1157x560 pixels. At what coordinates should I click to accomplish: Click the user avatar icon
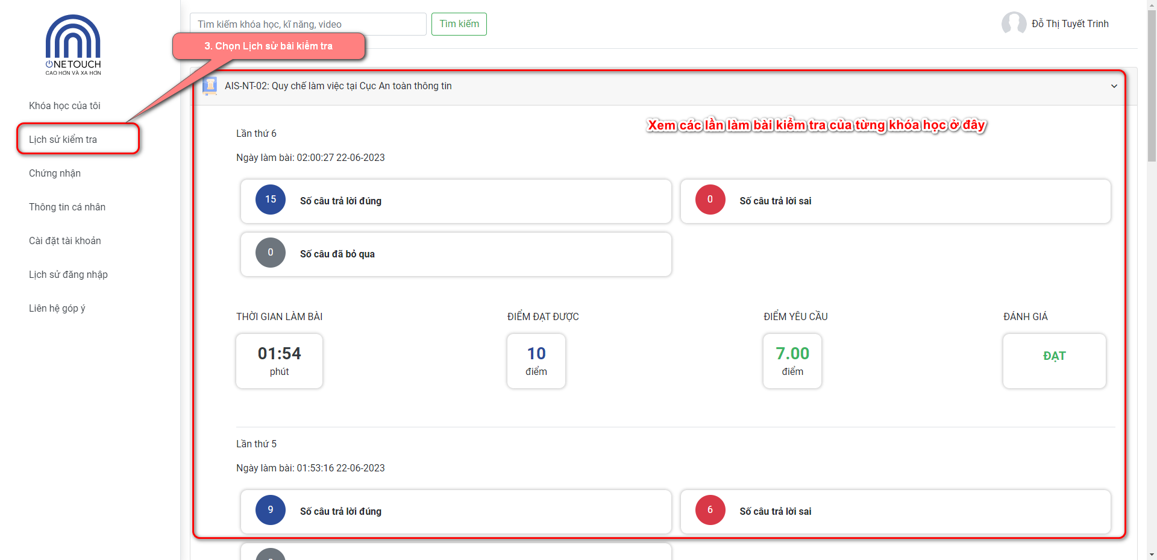tap(1014, 24)
